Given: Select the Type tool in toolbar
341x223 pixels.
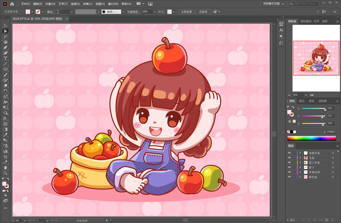Looking at the screenshot, I should point(6,58).
